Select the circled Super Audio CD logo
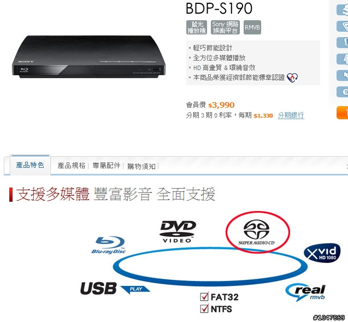Screen dimensions: 348x322 coord(257,232)
